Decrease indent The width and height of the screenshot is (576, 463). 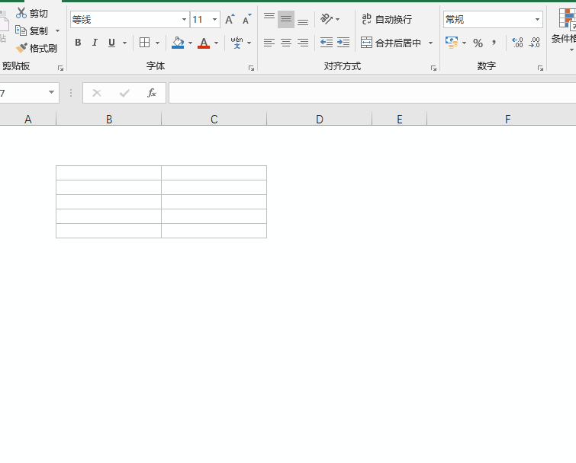click(x=327, y=43)
